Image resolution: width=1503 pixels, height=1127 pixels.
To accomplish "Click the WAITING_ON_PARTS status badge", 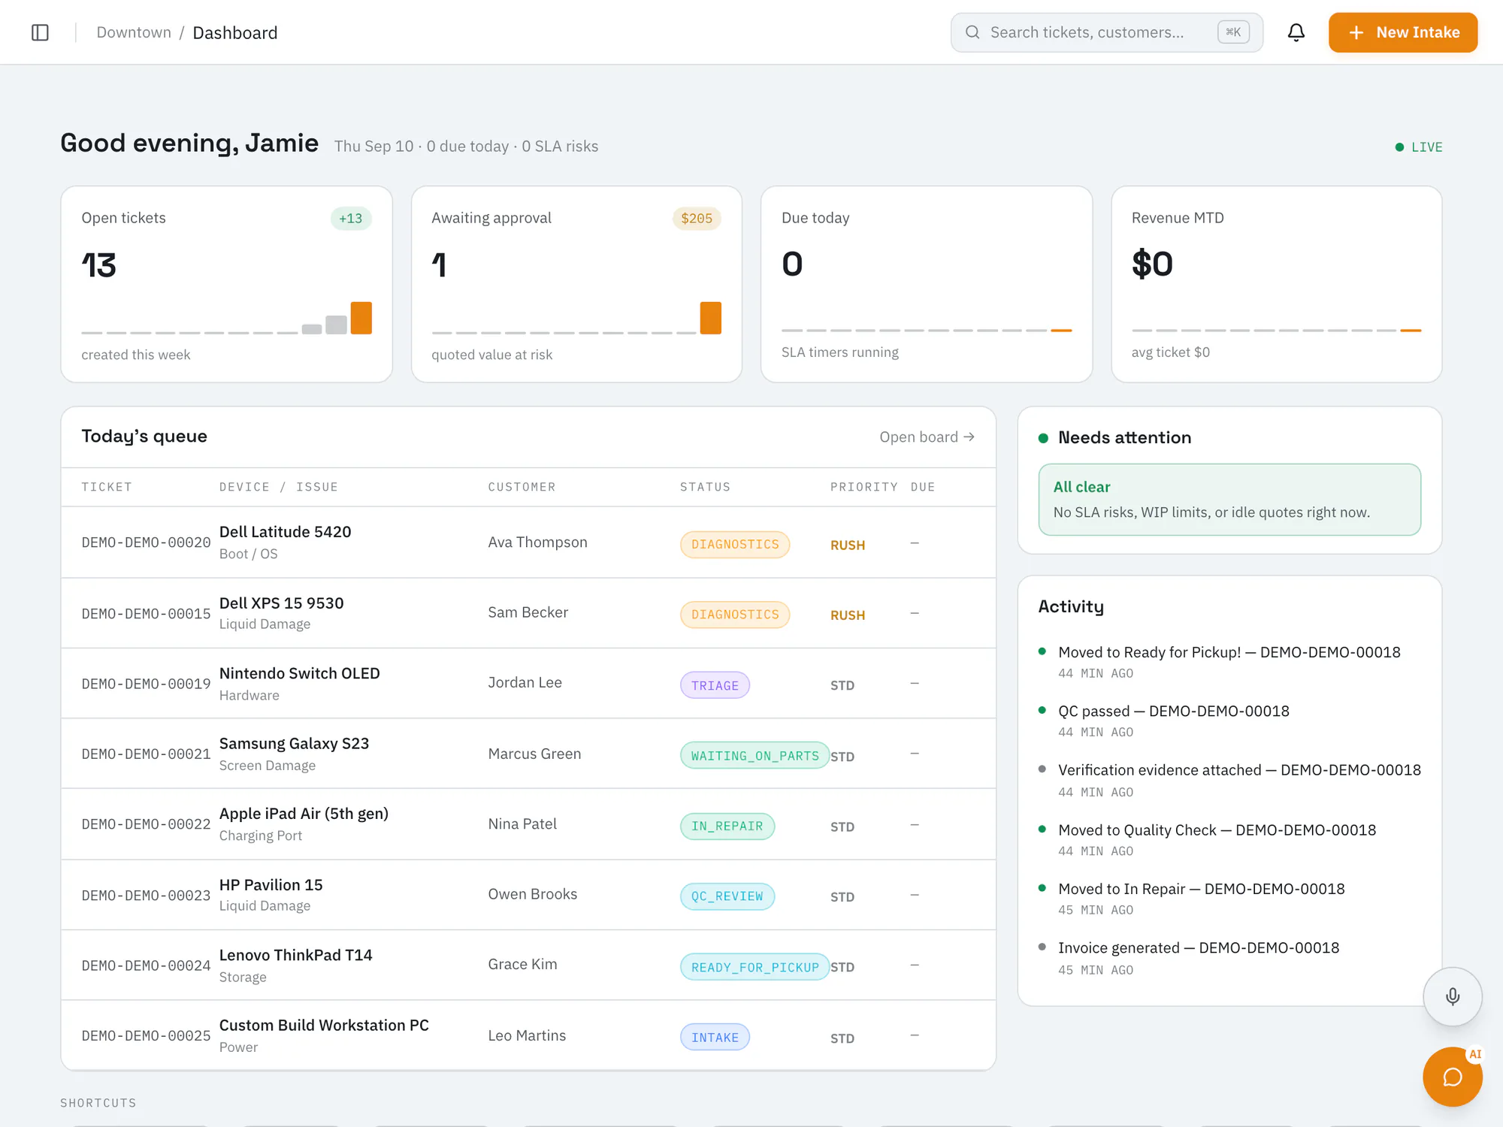I will click(x=755, y=756).
